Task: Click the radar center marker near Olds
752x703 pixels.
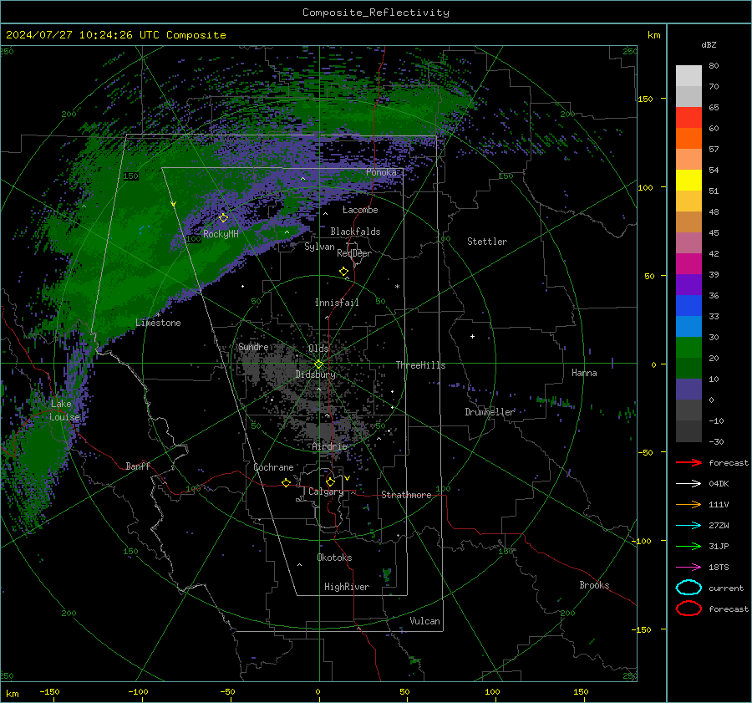Action: [x=318, y=364]
